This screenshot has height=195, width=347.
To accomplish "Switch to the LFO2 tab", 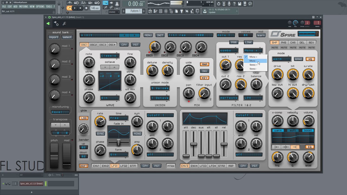I will [124, 166].
